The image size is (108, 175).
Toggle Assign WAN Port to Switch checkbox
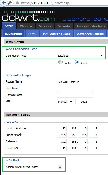click(x=60, y=167)
